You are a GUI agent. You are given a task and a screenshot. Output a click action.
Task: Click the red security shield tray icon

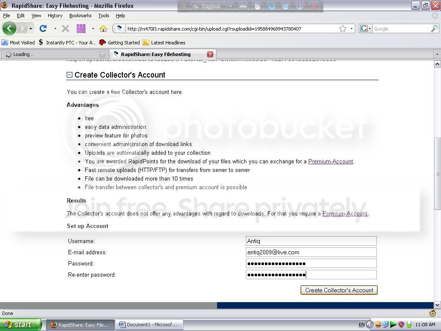tap(401, 325)
